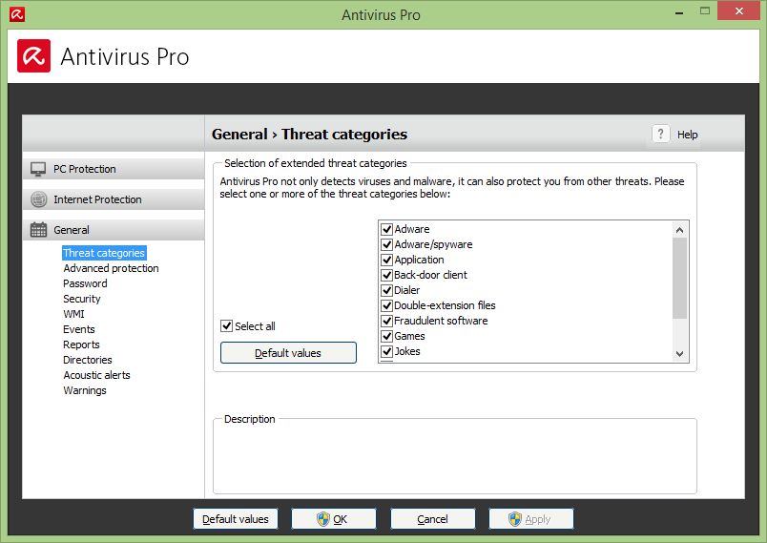Click the threat list scroll down arrow
The image size is (767, 543).
[679, 354]
